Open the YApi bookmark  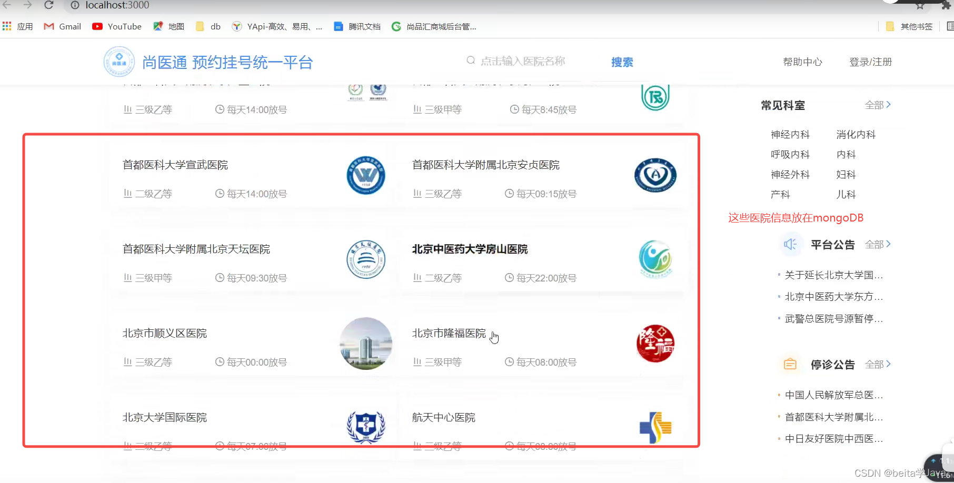[x=277, y=26]
